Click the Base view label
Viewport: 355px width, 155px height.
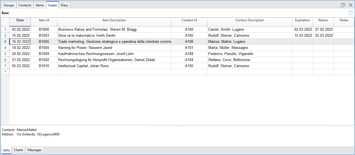[5, 13]
